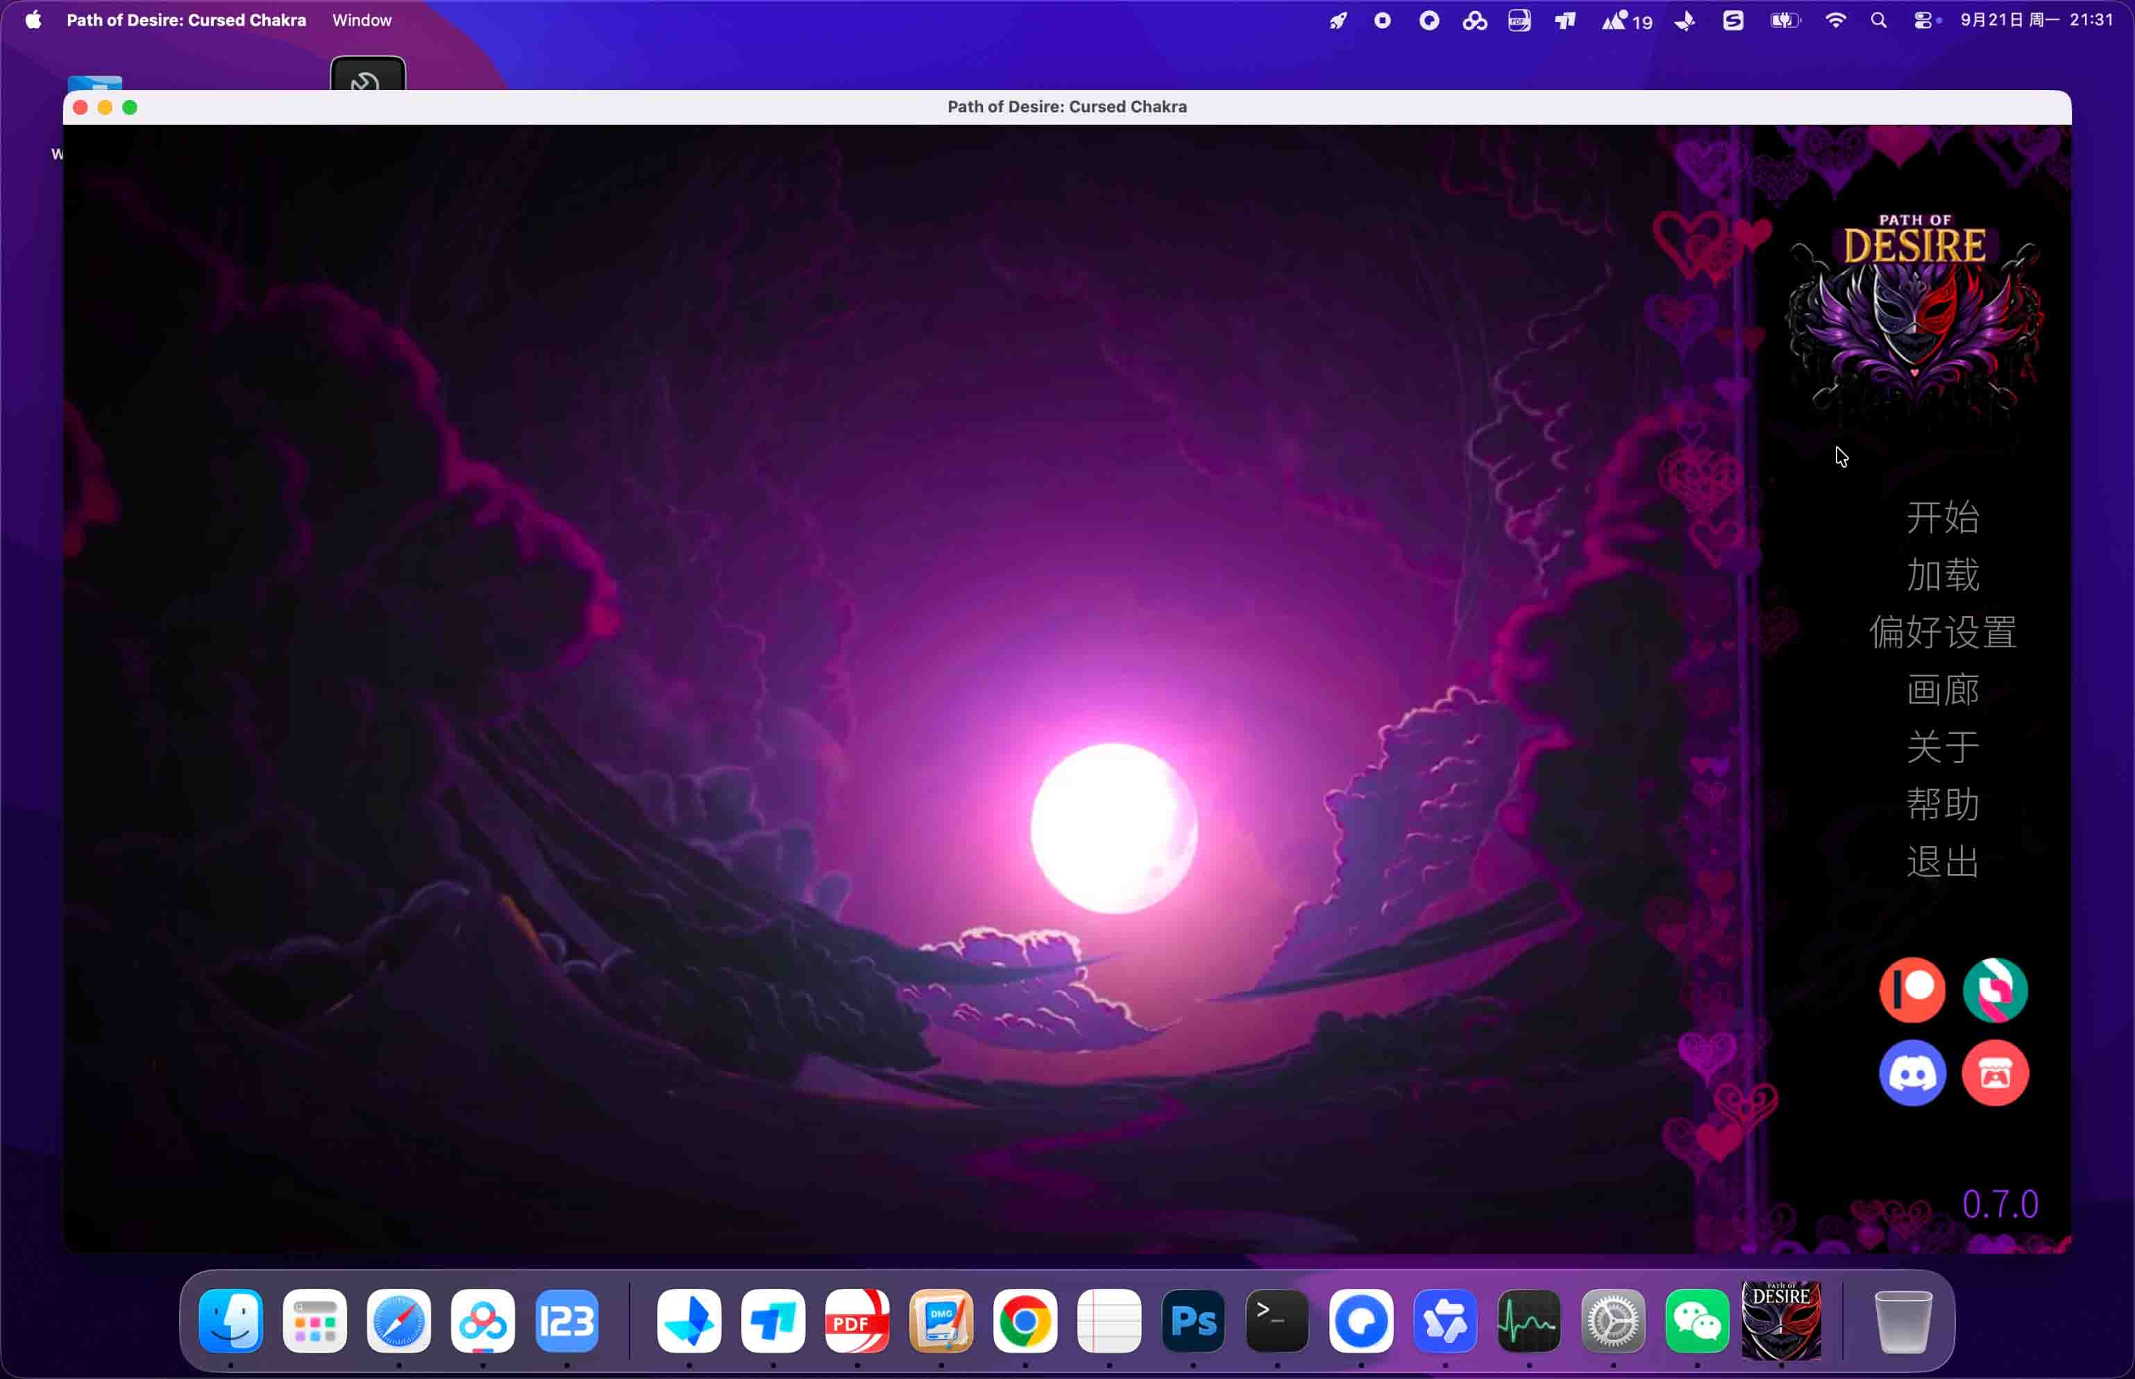The height and width of the screenshot is (1379, 2135).
Task: Launch Google Chrome from the Dock
Action: [x=1025, y=1321]
